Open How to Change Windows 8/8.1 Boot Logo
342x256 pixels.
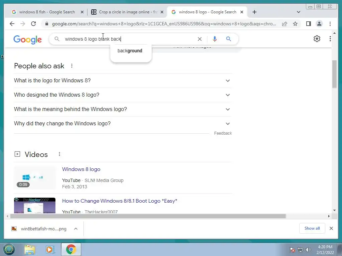pyautogui.click(x=120, y=201)
